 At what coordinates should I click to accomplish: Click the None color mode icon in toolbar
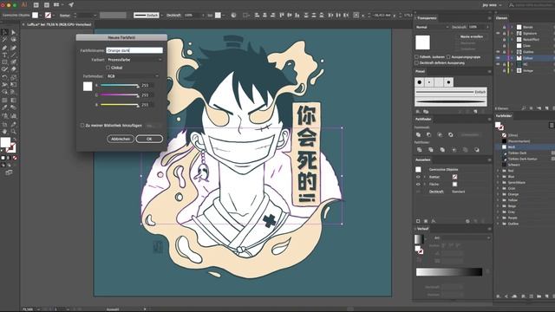tap(15, 158)
